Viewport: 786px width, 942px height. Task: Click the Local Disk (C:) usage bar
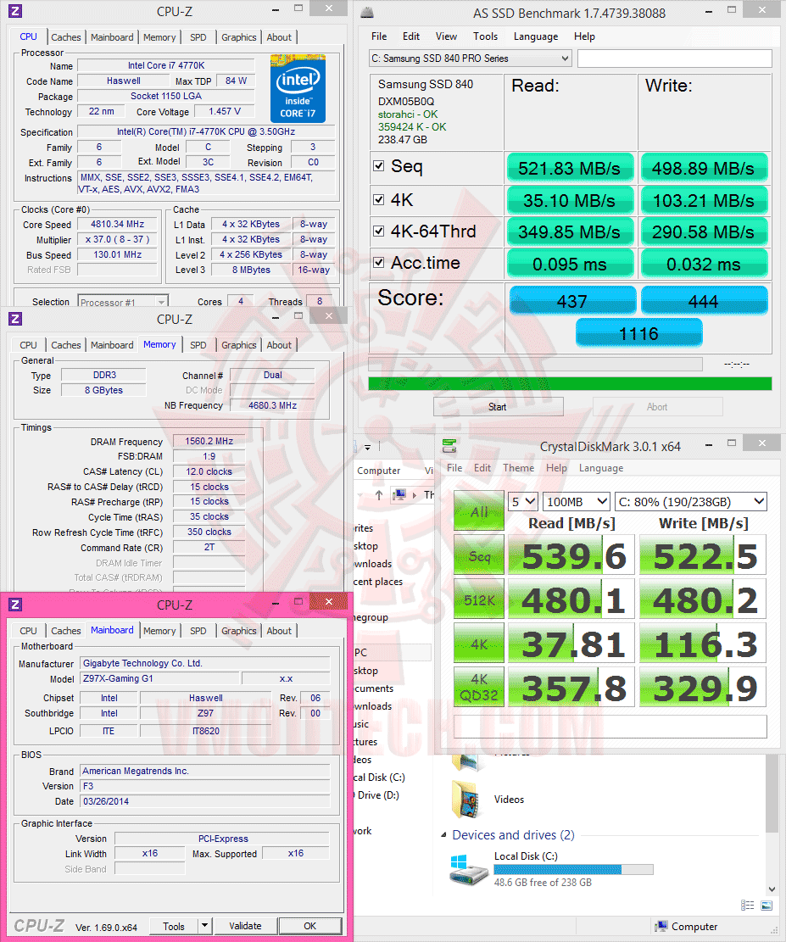[573, 869]
